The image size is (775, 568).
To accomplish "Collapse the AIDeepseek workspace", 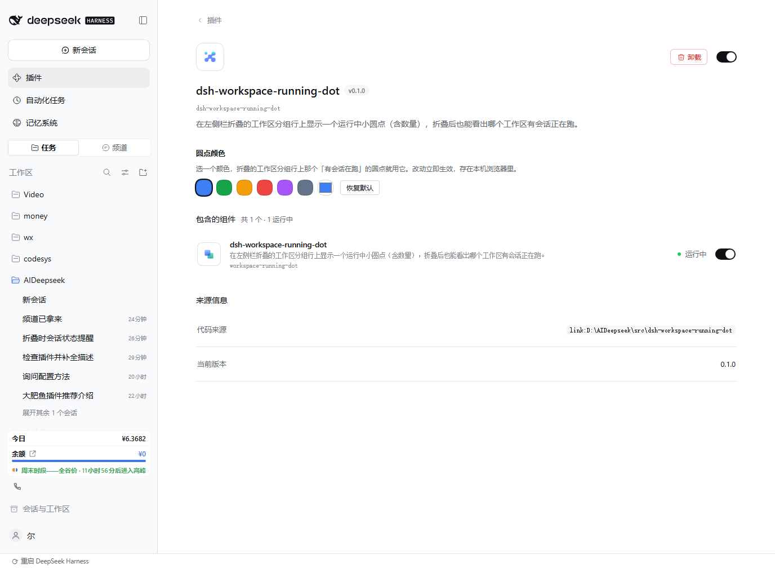I will (79, 280).
